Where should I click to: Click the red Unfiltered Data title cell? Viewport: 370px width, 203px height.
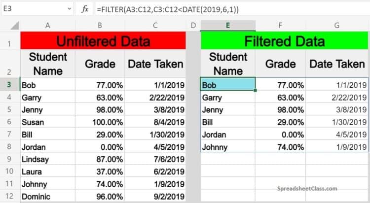click(x=103, y=41)
